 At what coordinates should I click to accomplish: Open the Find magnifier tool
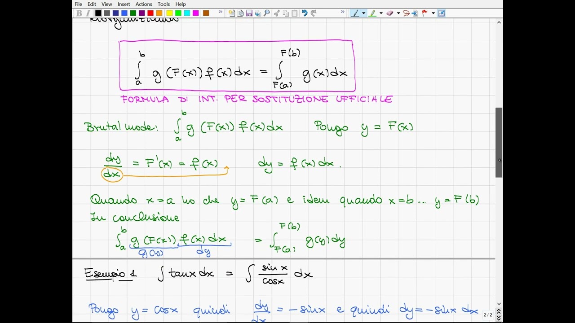coord(267,13)
